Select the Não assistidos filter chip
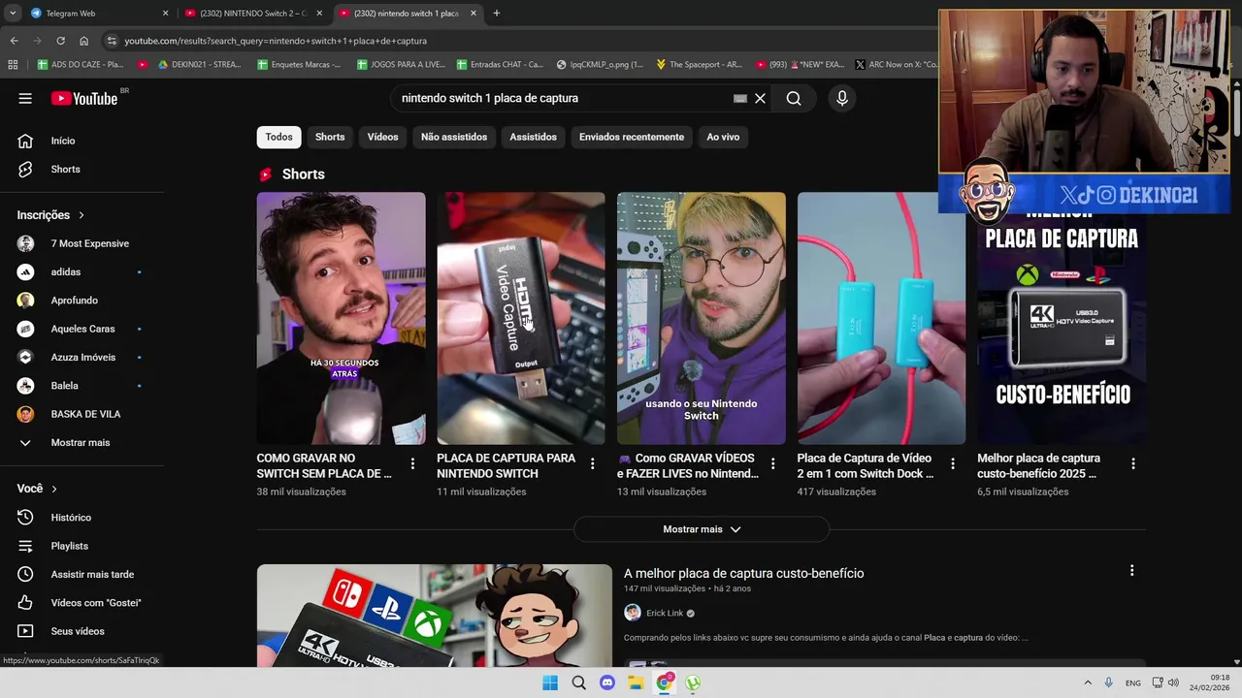This screenshot has width=1242, height=698. [x=454, y=137]
